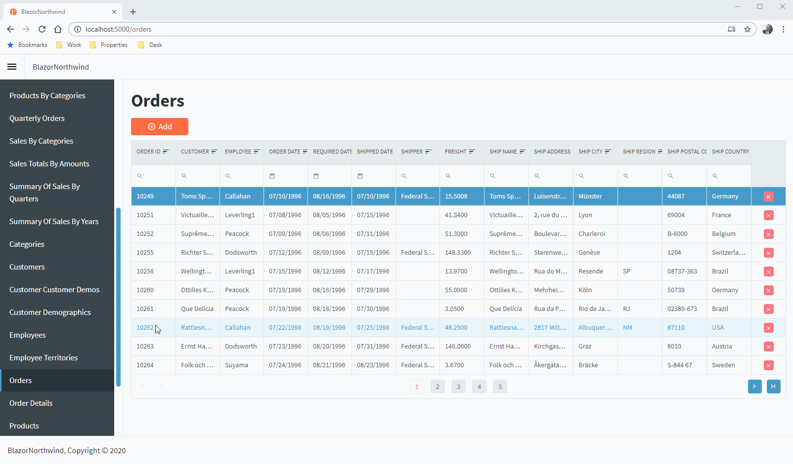Delete order 10256 with red X
This screenshot has height=464, width=793.
point(768,271)
